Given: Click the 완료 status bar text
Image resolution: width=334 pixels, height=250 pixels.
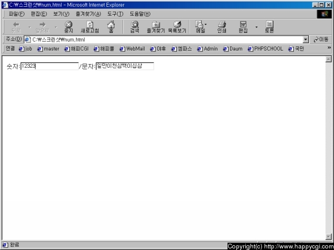Looking at the screenshot, I should coord(14,244).
